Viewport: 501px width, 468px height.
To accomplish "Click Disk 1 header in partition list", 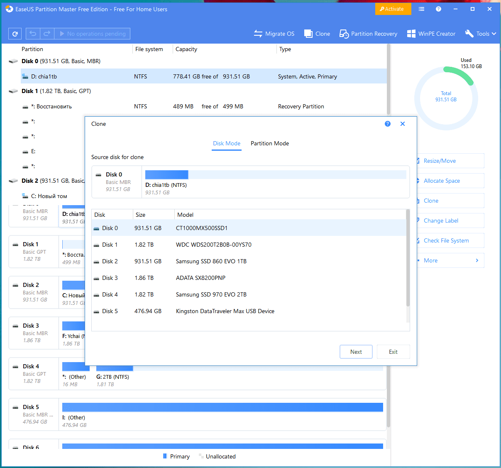I will (56, 91).
